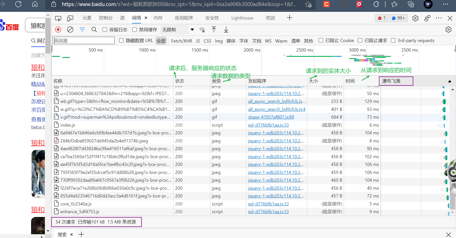The image size is (456, 238).
Task: Show the one error badge
Action: click(x=382, y=18)
